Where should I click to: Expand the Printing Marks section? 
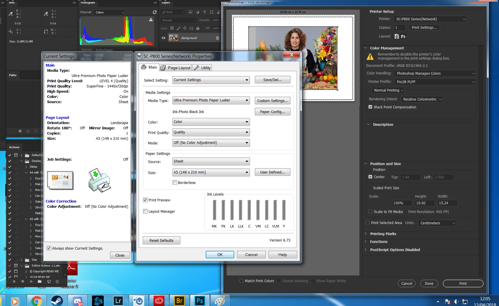pos(366,234)
